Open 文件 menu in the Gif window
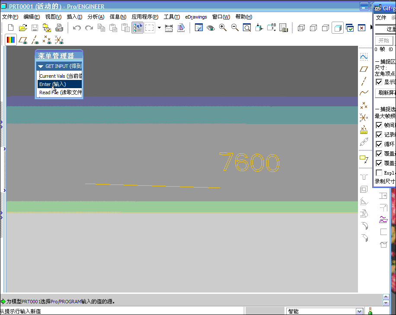This screenshot has height=315, width=396. click(381, 17)
